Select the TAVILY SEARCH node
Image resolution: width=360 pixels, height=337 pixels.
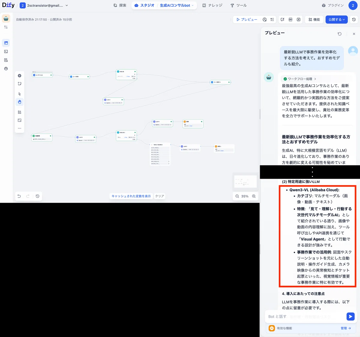pos(160,154)
